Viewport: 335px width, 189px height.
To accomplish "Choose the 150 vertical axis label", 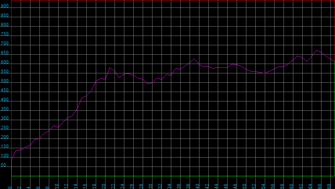I will 5,146.
